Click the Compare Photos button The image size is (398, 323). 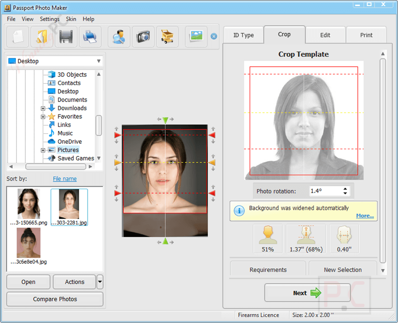55,299
